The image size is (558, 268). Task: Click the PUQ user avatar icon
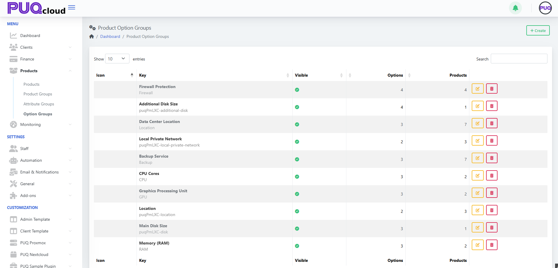[545, 8]
